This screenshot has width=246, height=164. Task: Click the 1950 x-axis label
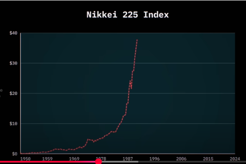tap(25, 159)
